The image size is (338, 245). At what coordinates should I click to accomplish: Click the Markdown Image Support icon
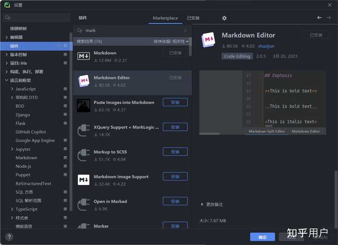coord(84,180)
